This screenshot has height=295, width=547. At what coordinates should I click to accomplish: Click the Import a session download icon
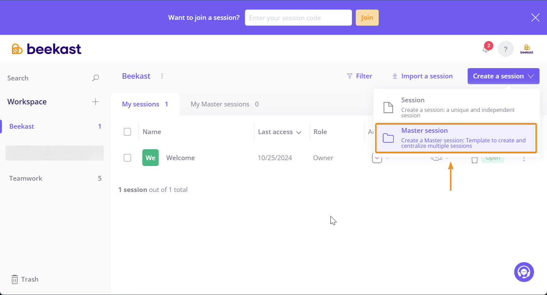click(395, 76)
